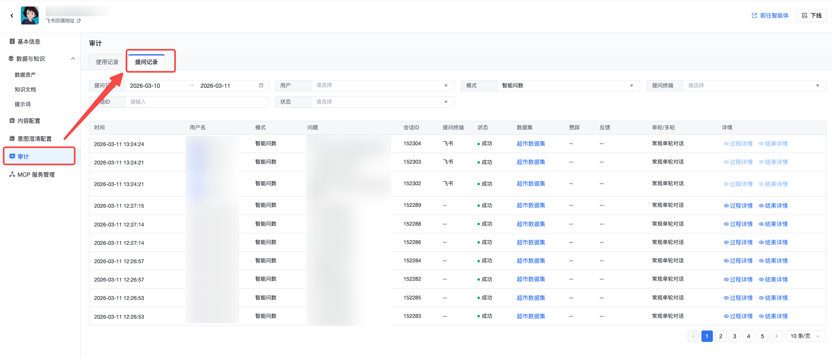Image resolution: width=832 pixels, height=357 pixels.
Task: Click the agent avatar thumbnail
Action: coord(30,16)
